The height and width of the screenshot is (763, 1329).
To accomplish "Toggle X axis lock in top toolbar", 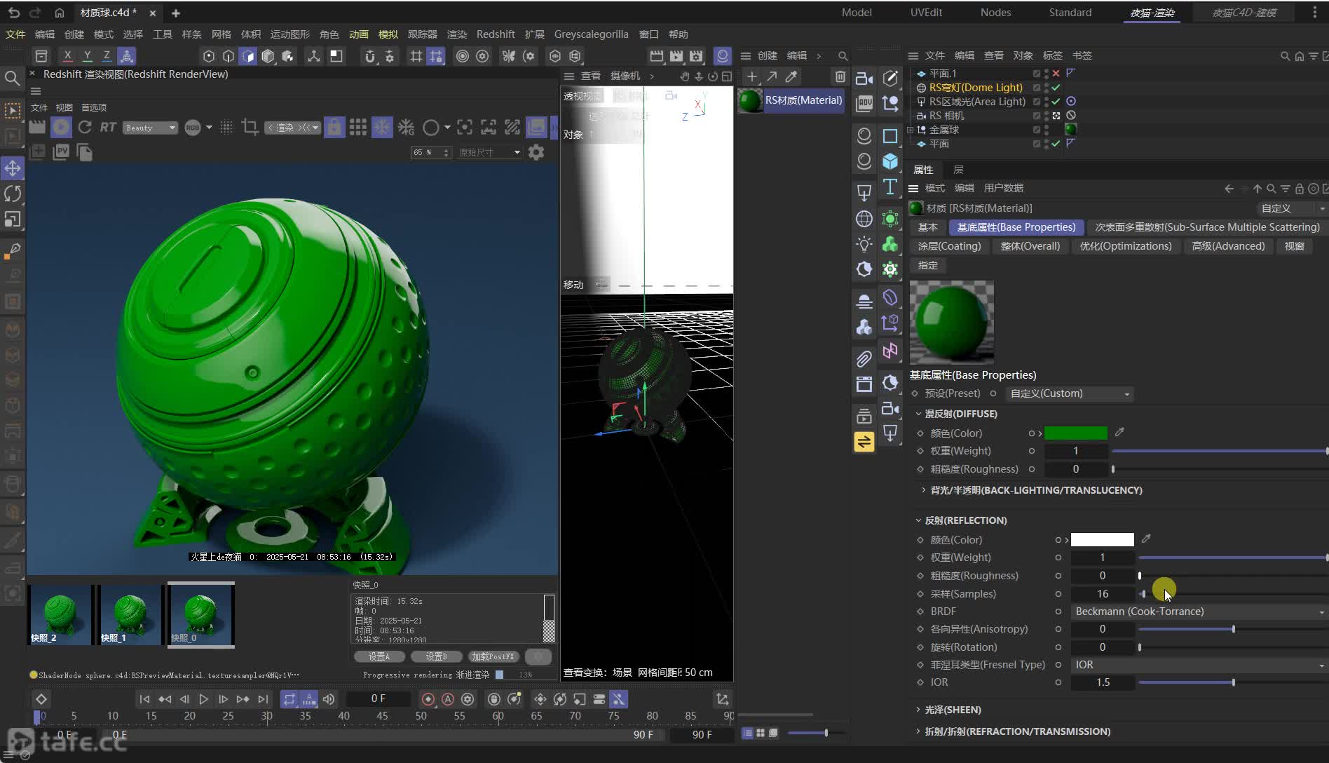I will coord(67,55).
